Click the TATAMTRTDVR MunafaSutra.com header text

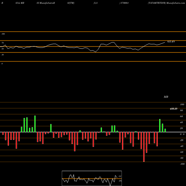166,3
